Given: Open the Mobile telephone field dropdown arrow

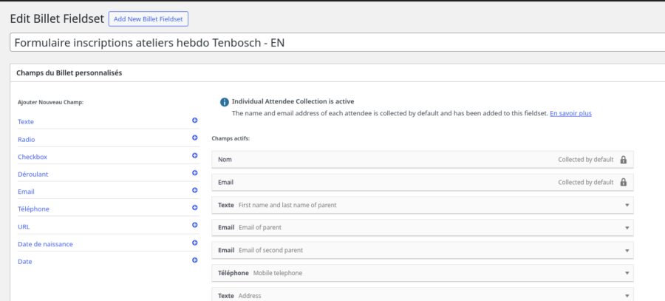Looking at the screenshot, I should [627, 274].
